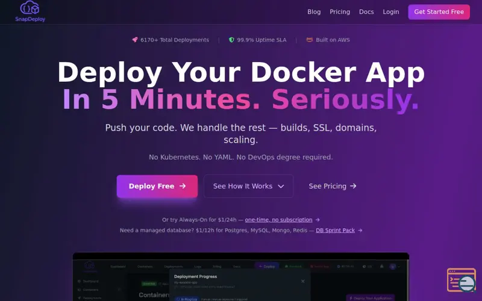
Task: Click 'Built on AWS' text
Action: coord(333,40)
